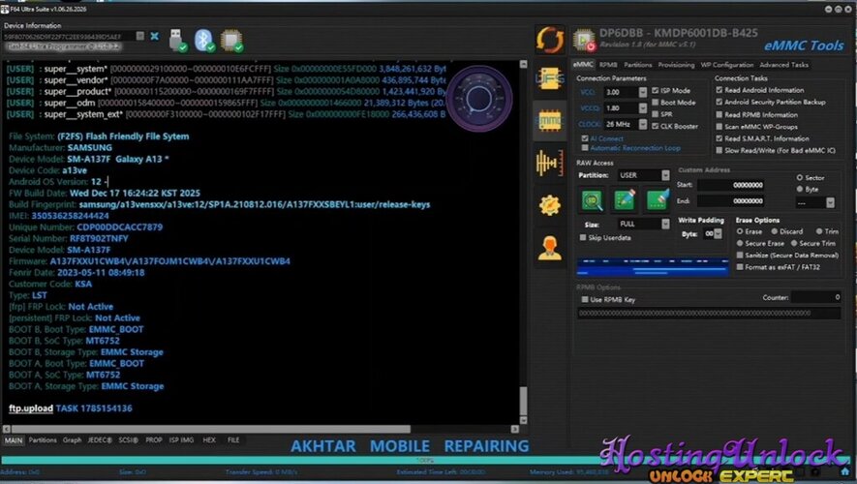Open the Advanced Tasks tab

click(783, 65)
